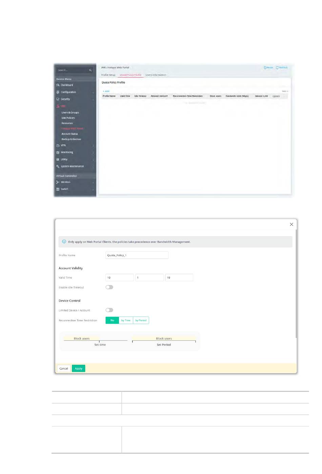Expand the Utility submenu chevron
Screen dimensions: 322x474
pyautogui.click(x=93, y=160)
